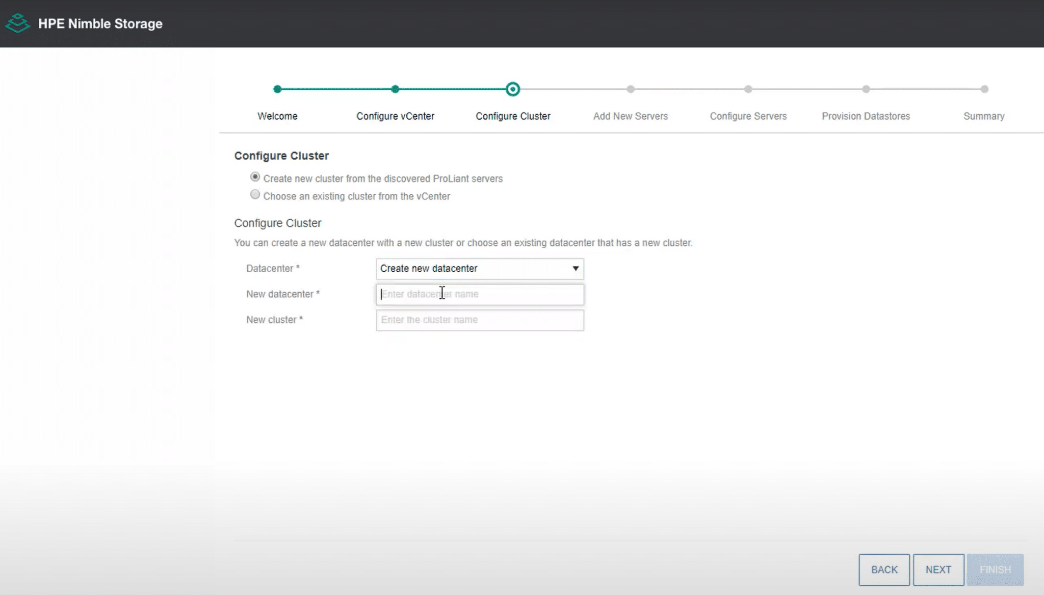The image size is (1044, 595).
Task: Click the 'New datacenter *' field label
Action: click(283, 294)
